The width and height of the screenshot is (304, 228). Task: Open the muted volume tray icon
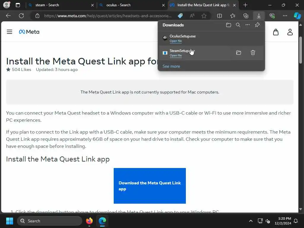pos(268,221)
